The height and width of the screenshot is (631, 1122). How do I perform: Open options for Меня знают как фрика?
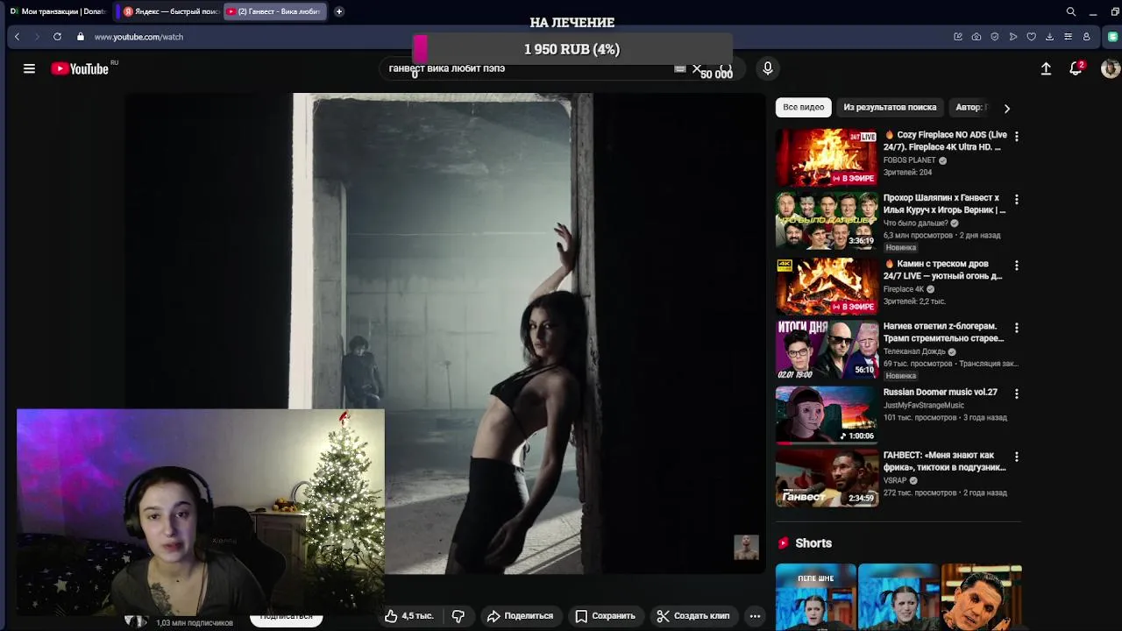1016,457
